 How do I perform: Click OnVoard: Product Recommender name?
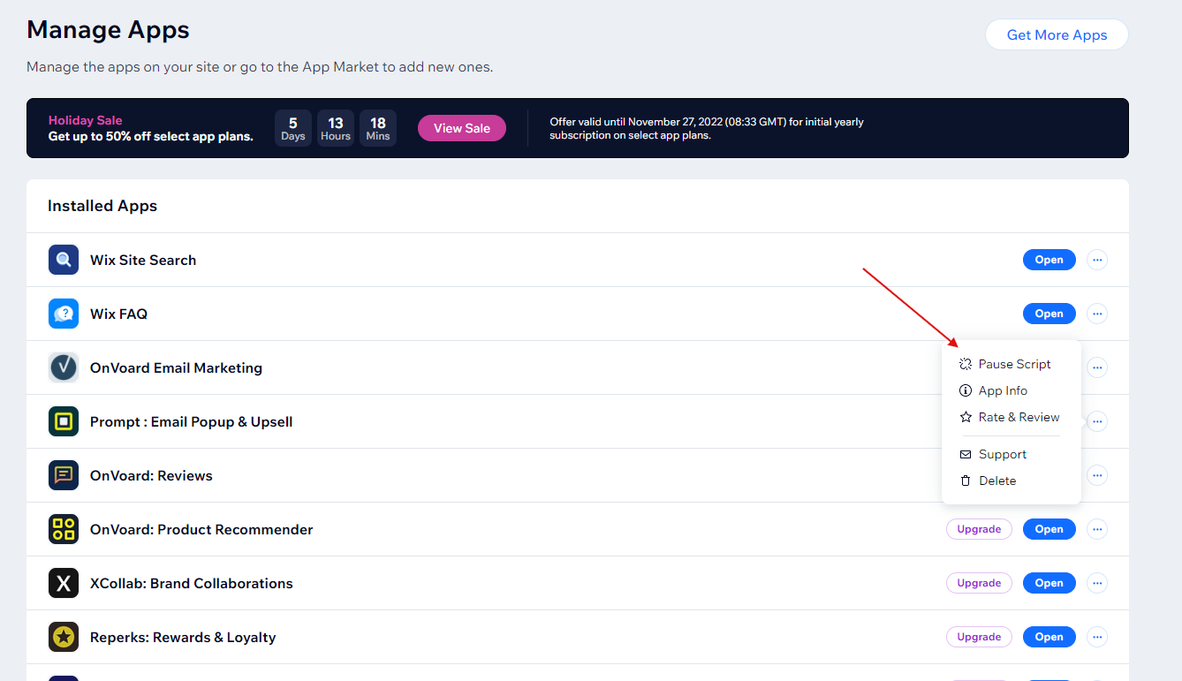pos(201,529)
